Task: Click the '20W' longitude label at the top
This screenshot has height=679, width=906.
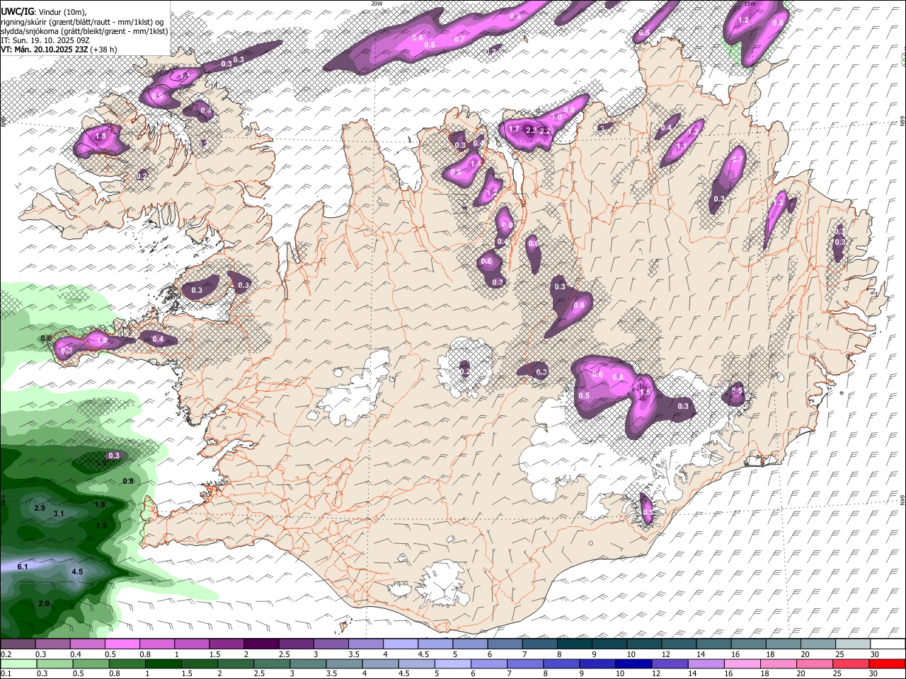Action: pos(377,4)
